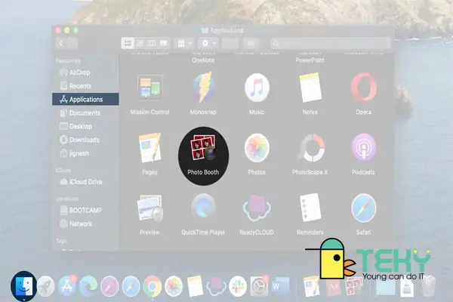Switch Finder to column view
This screenshot has height=302, width=453.
[x=152, y=43]
